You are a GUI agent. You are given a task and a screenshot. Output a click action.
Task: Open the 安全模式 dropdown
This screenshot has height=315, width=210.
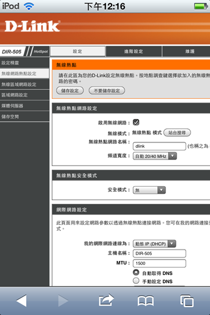[149, 190]
